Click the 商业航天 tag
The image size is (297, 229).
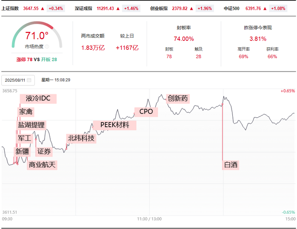tap(42, 165)
